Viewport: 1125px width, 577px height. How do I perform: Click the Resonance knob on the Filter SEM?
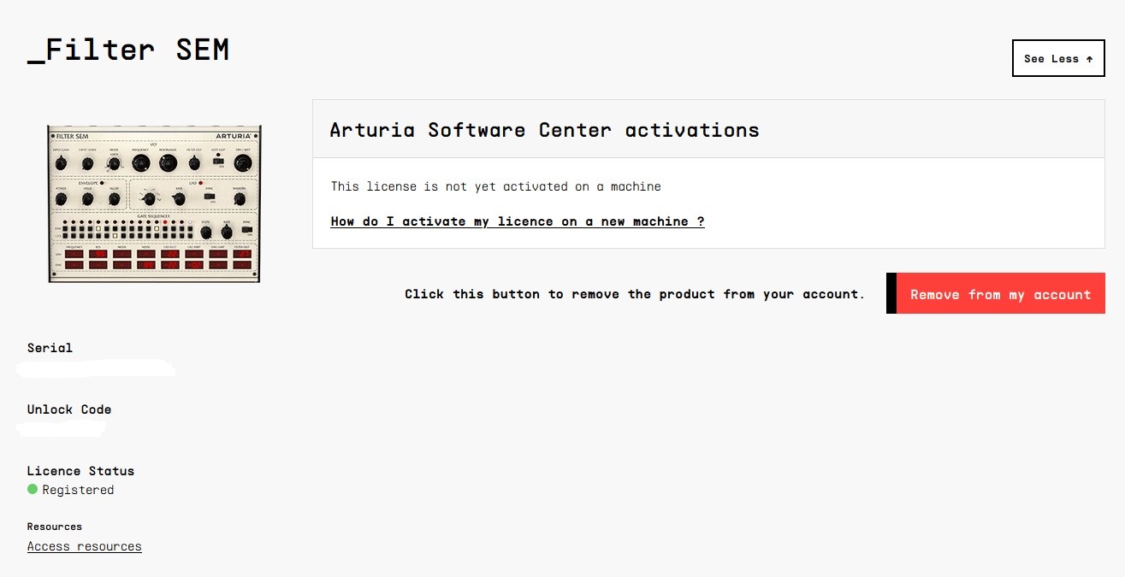tap(168, 164)
